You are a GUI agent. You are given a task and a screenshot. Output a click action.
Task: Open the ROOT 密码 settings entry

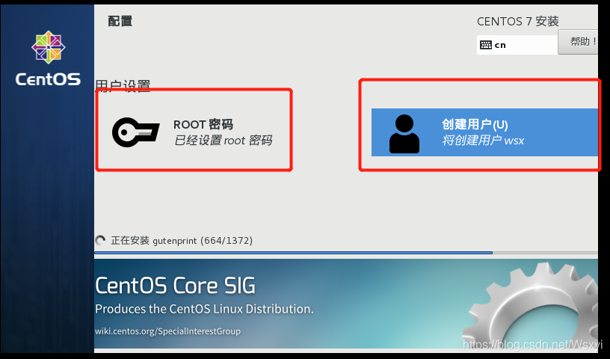[194, 132]
